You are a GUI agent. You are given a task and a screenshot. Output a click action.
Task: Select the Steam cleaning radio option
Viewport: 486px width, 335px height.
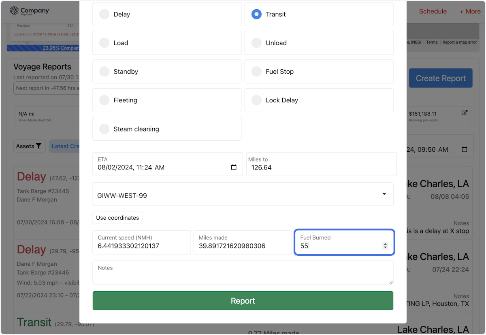[104, 129]
